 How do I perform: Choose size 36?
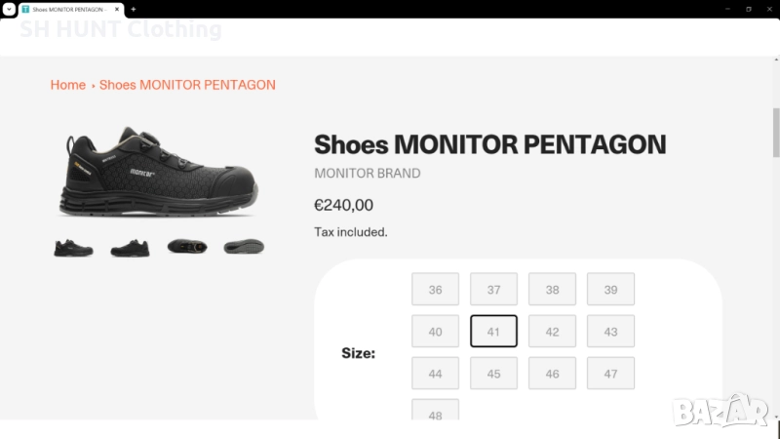[x=435, y=290]
